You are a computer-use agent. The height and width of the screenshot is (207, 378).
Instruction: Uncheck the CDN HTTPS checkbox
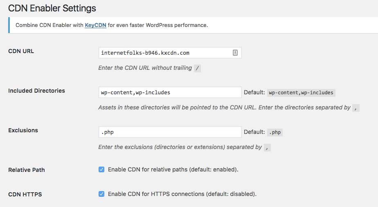pos(101,194)
